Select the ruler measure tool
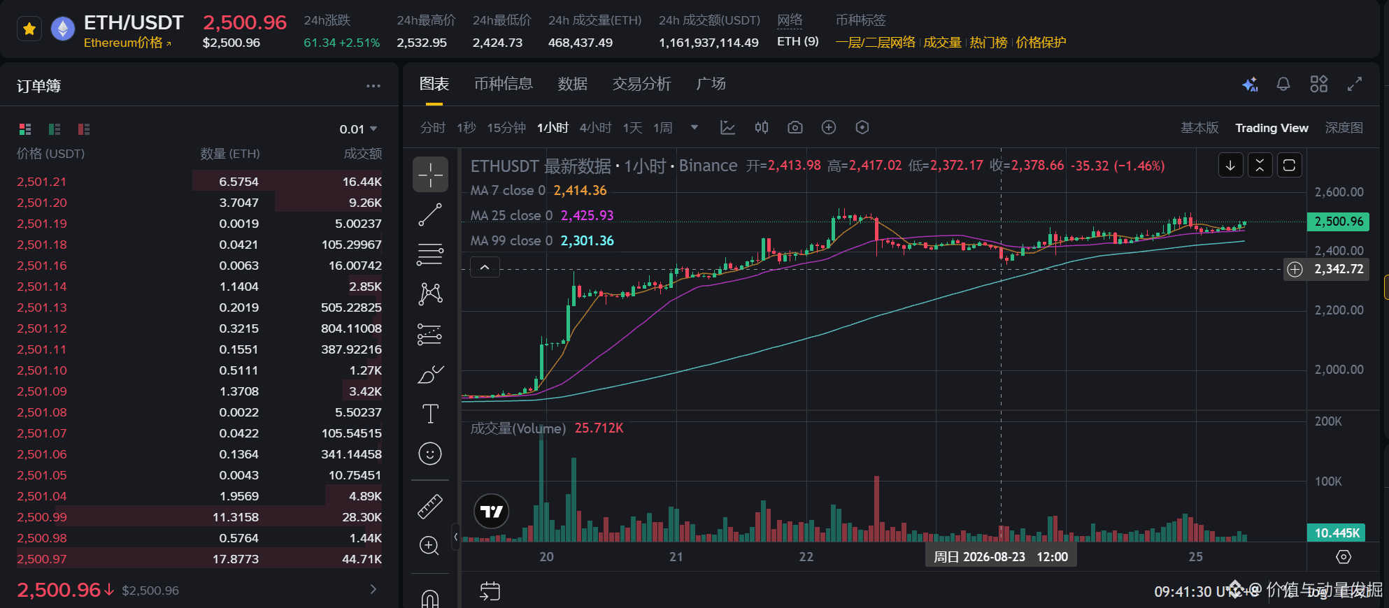 click(430, 507)
